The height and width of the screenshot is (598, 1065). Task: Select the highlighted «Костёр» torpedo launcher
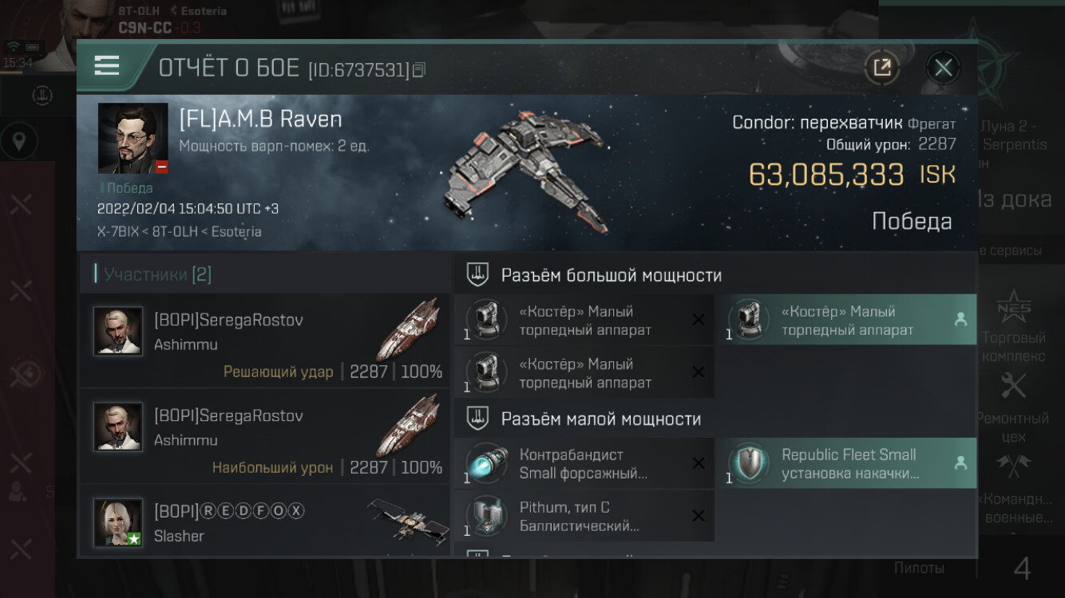846,320
